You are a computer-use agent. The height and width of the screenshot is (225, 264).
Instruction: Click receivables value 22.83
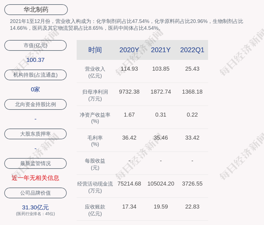pos(192,207)
